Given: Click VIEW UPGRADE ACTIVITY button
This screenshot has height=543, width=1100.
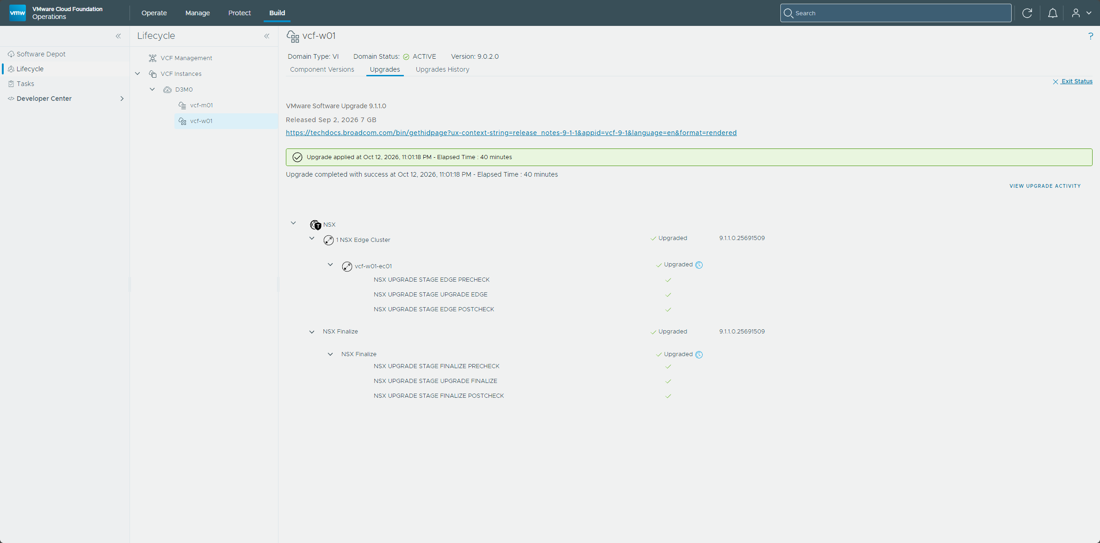Looking at the screenshot, I should [1045, 186].
